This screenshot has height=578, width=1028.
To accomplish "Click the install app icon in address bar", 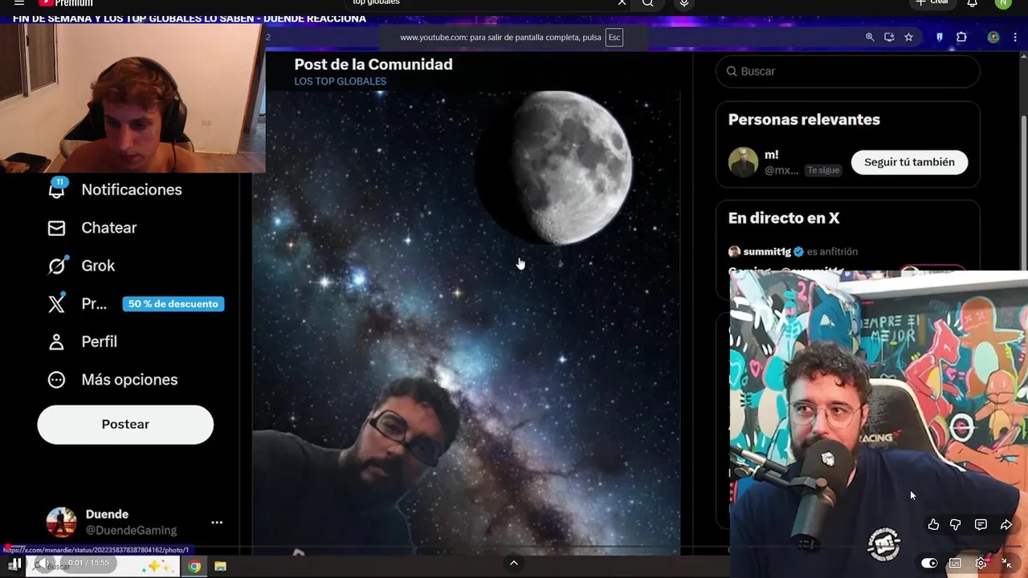I will pos(889,37).
